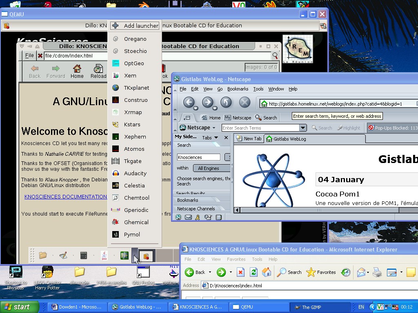The width and height of the screenshot is (418, 313).
Task: Open the Windows Start menu
Action: (x=19, y=307)
